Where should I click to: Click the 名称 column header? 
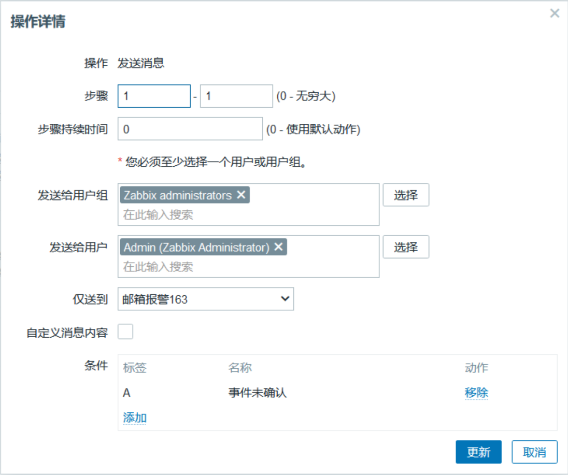(240, 368)
